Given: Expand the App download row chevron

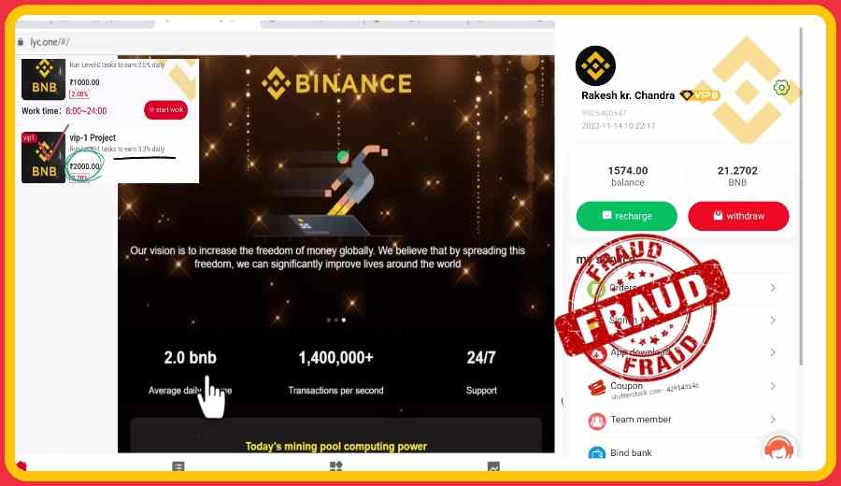Looking at the screenshot, I should (x=773, y=352).
